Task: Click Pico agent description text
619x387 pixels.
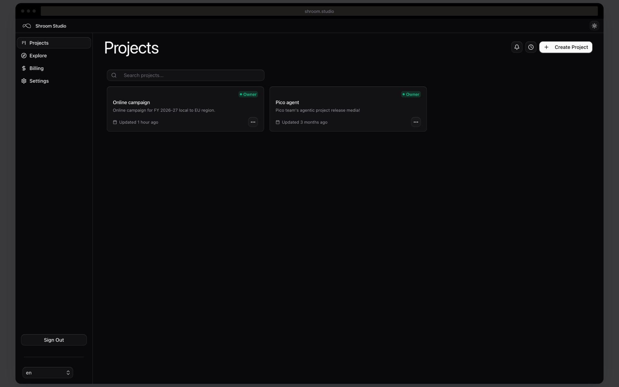Action: [318, 110]
